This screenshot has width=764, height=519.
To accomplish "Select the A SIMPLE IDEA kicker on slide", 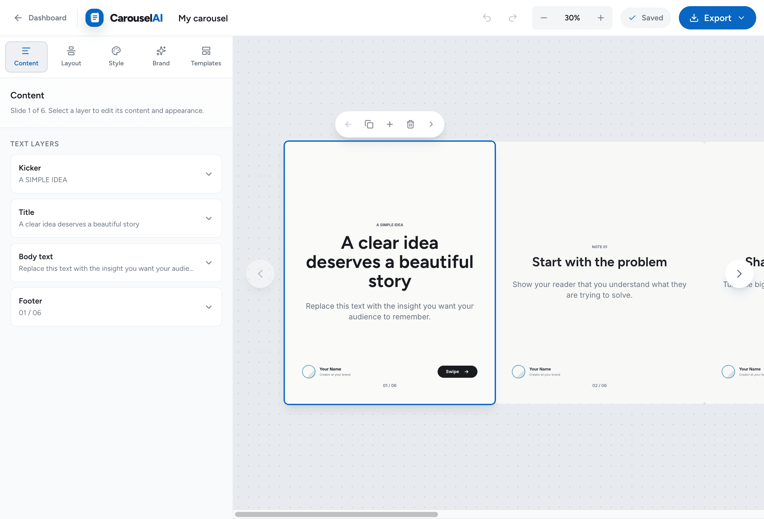I will point(389,225).
